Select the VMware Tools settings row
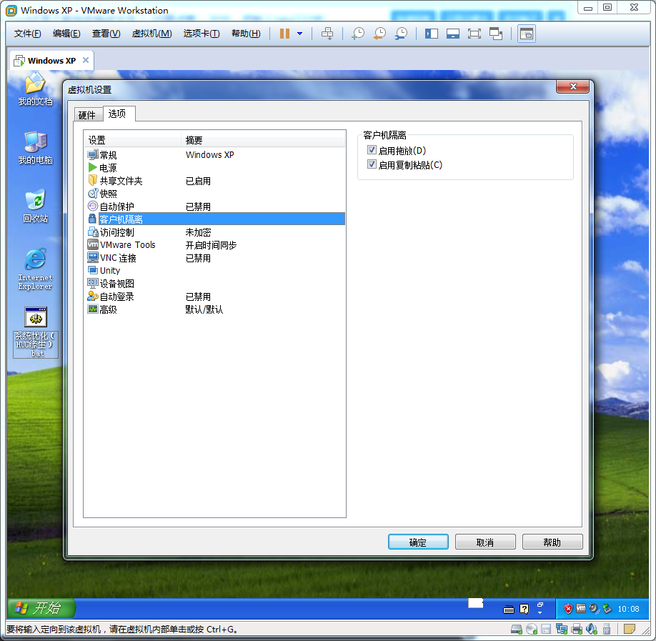The width and height of the screenshot is (656, 641). click(214, 245)
